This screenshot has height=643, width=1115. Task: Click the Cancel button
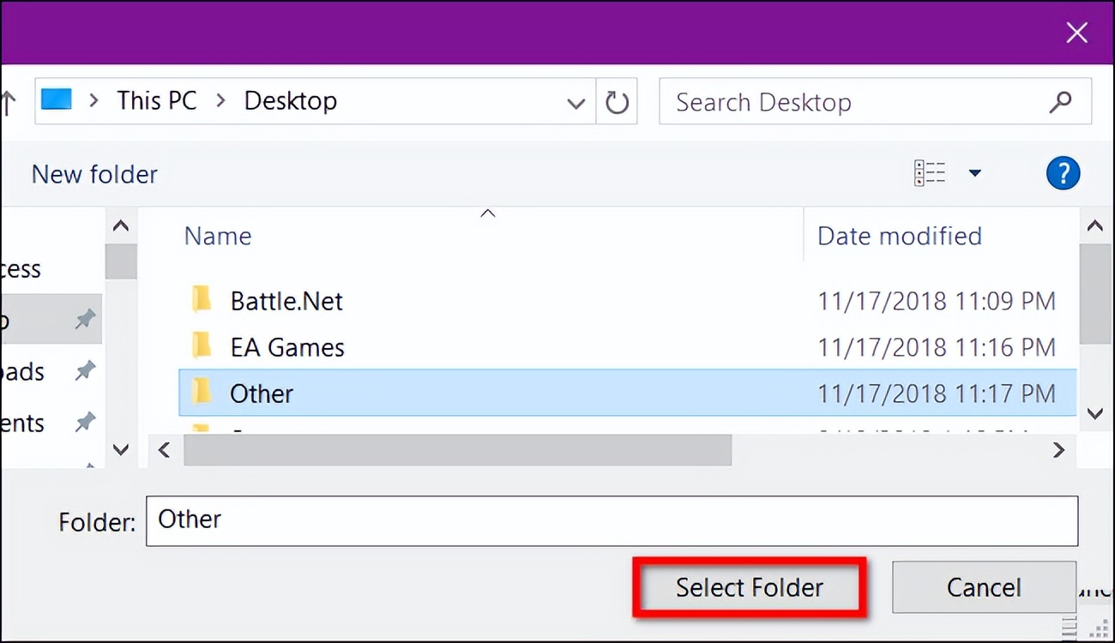pyautogui.click(x=983, y=587)
